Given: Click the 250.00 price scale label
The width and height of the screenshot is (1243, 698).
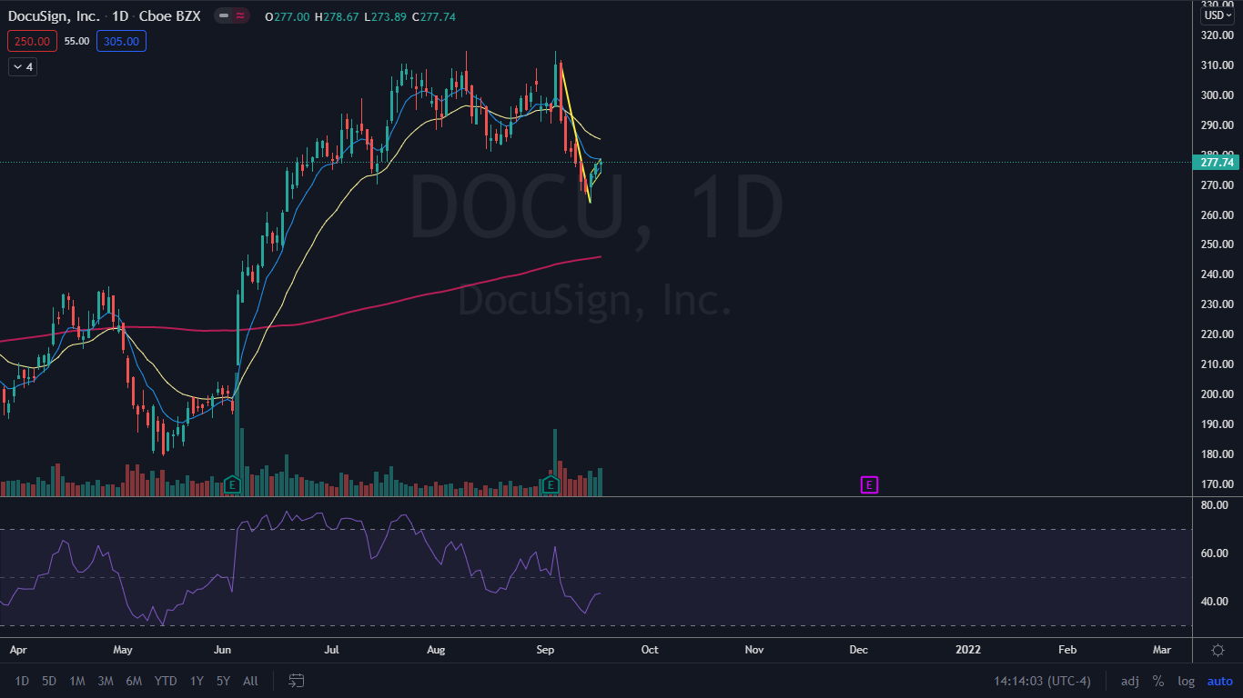Looking at the screenshot, I should [1217, 244].
